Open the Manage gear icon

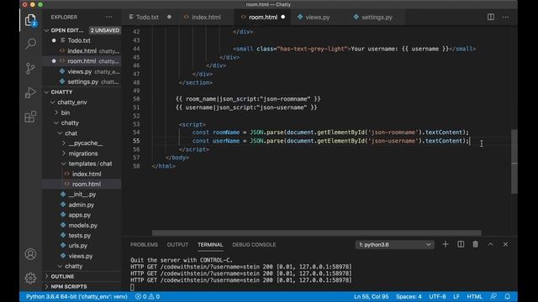point(30,278)
